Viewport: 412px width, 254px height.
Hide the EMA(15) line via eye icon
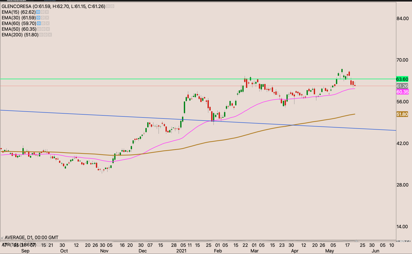pos(38,12)
